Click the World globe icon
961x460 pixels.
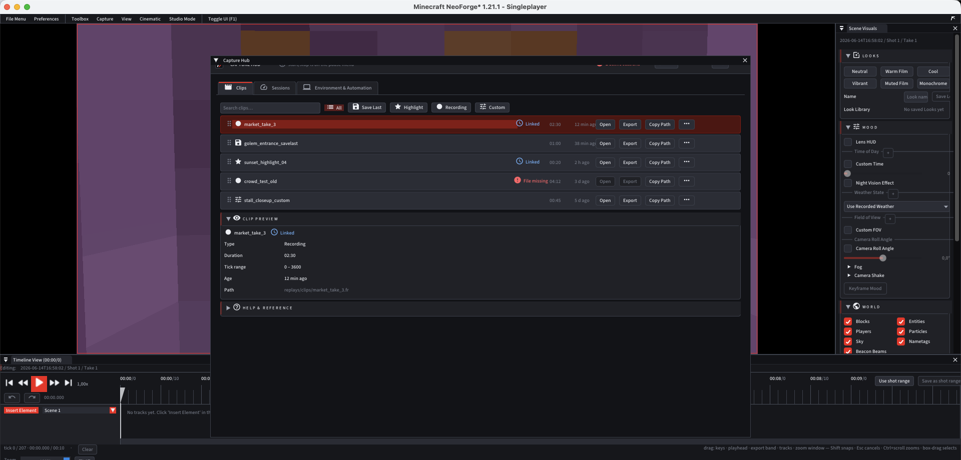(856, 306)
